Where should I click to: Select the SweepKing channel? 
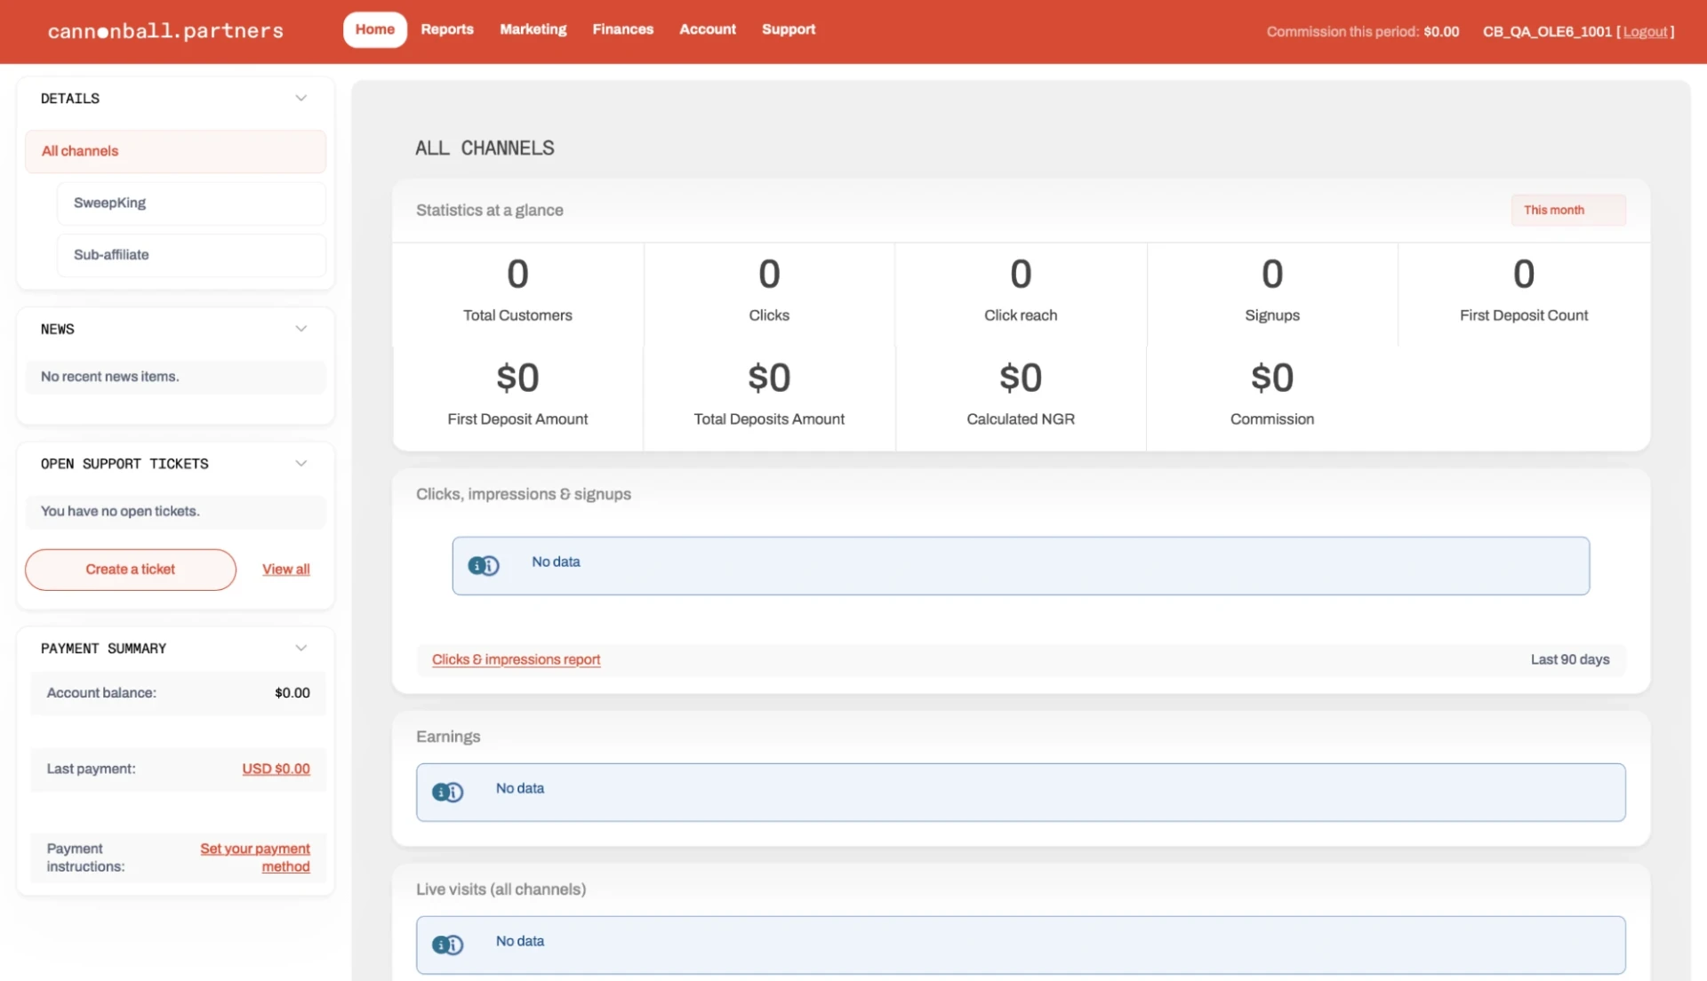(191, 203)
